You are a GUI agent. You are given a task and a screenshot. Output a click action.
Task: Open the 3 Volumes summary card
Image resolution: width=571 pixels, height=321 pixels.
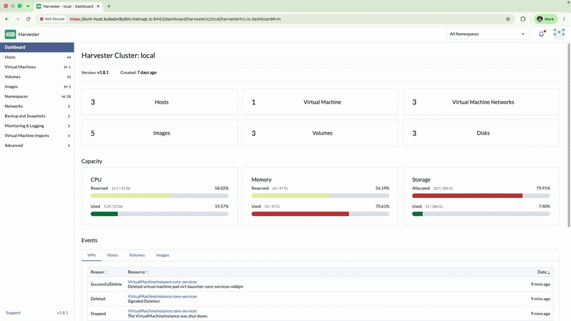point(320,133)
